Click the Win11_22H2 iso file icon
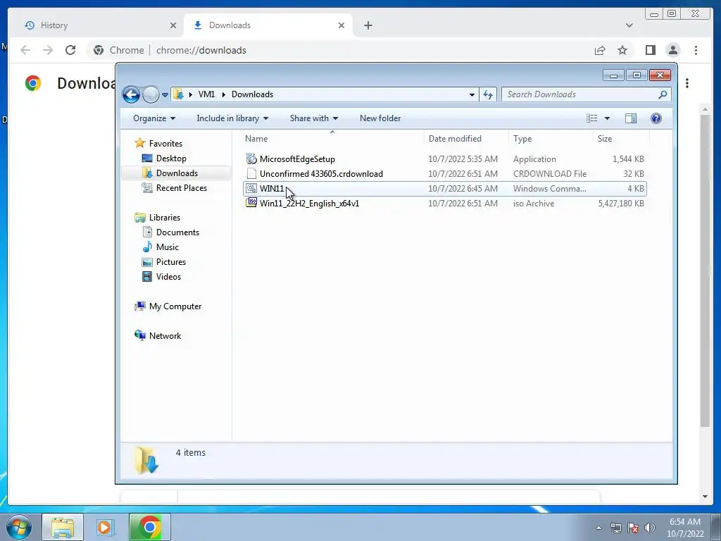The height and width of the screenshot is (541, 721). [251, 202]
